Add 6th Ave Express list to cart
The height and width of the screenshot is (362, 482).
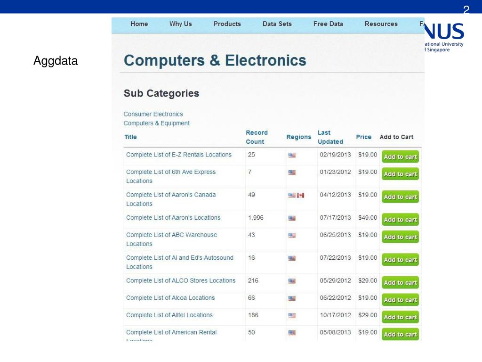400,174
